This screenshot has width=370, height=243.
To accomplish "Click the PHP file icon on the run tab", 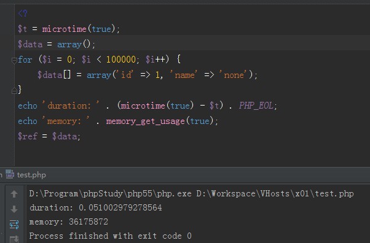I will 10,174.
